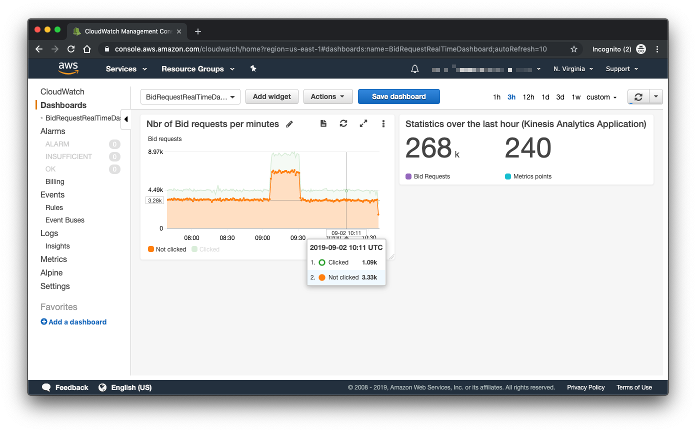Viewport: 696px width, 432px height.
Task: Click the Save dashboard button
Action: [x=399, y=96]
